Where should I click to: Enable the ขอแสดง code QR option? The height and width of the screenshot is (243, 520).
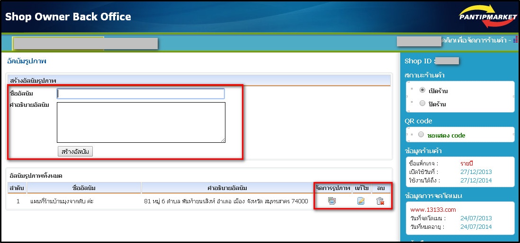421,135
